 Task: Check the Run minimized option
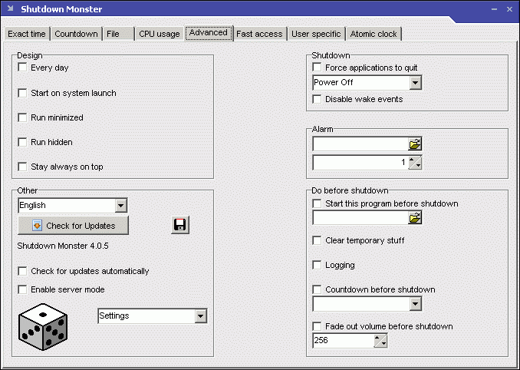22,117
